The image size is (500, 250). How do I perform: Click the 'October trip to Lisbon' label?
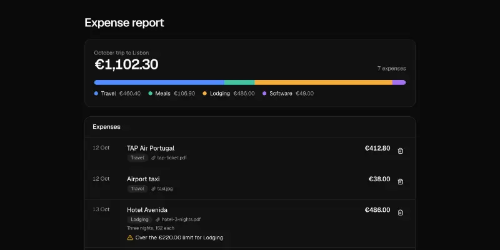point(121,53)
